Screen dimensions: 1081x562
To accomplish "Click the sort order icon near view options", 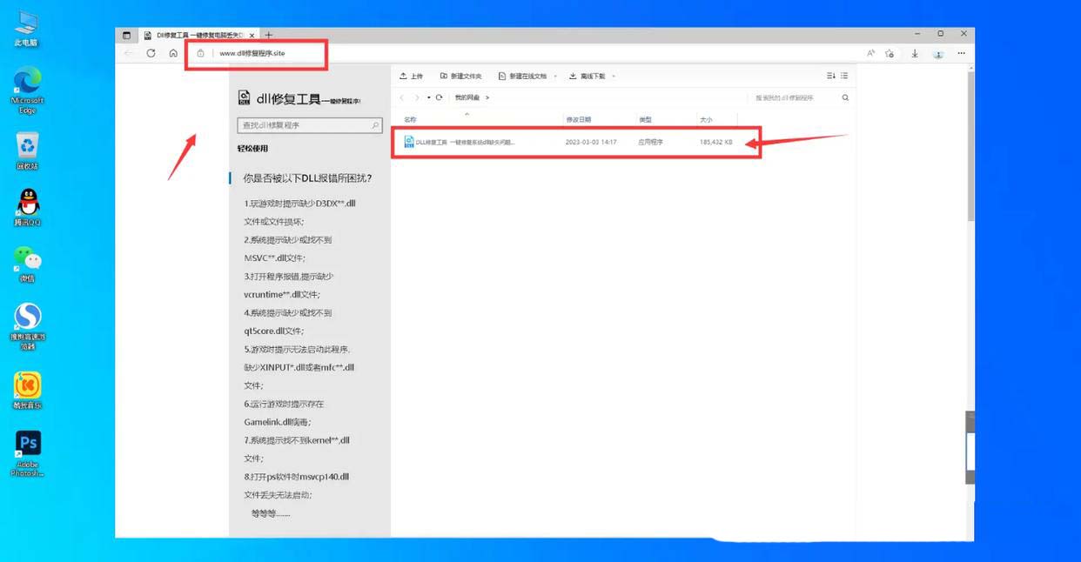I will pos(829,76).
